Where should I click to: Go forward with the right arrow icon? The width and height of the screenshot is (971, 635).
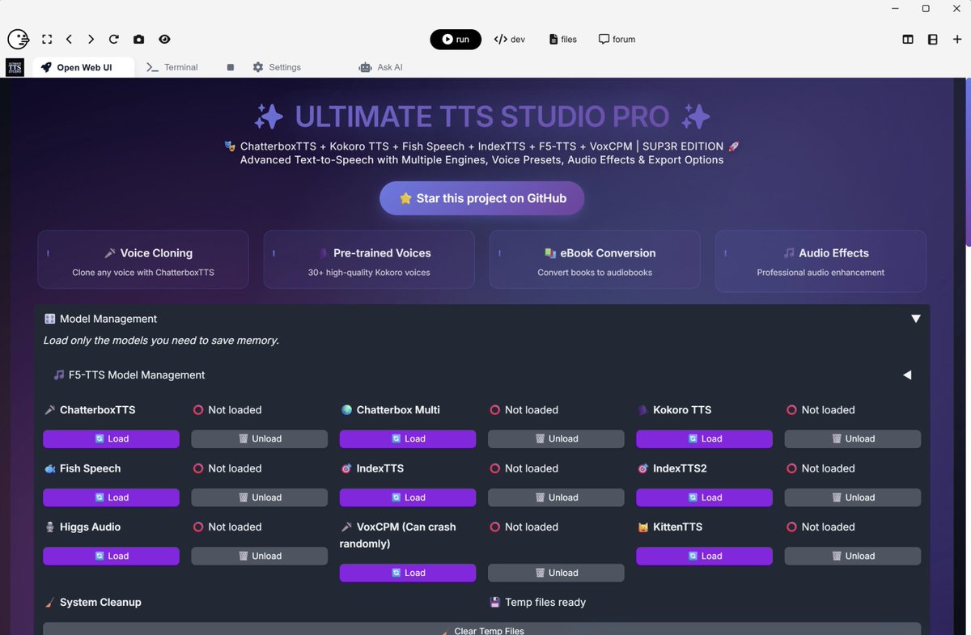[x=91, y=39]
